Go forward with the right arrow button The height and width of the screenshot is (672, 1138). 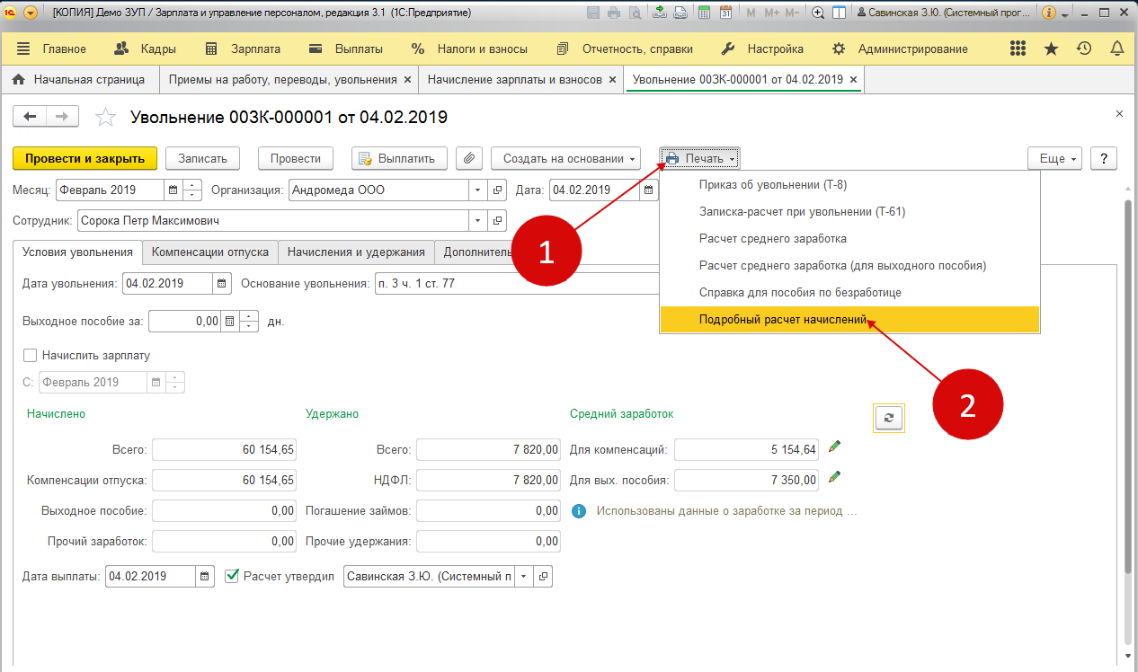tap(62, 117)
